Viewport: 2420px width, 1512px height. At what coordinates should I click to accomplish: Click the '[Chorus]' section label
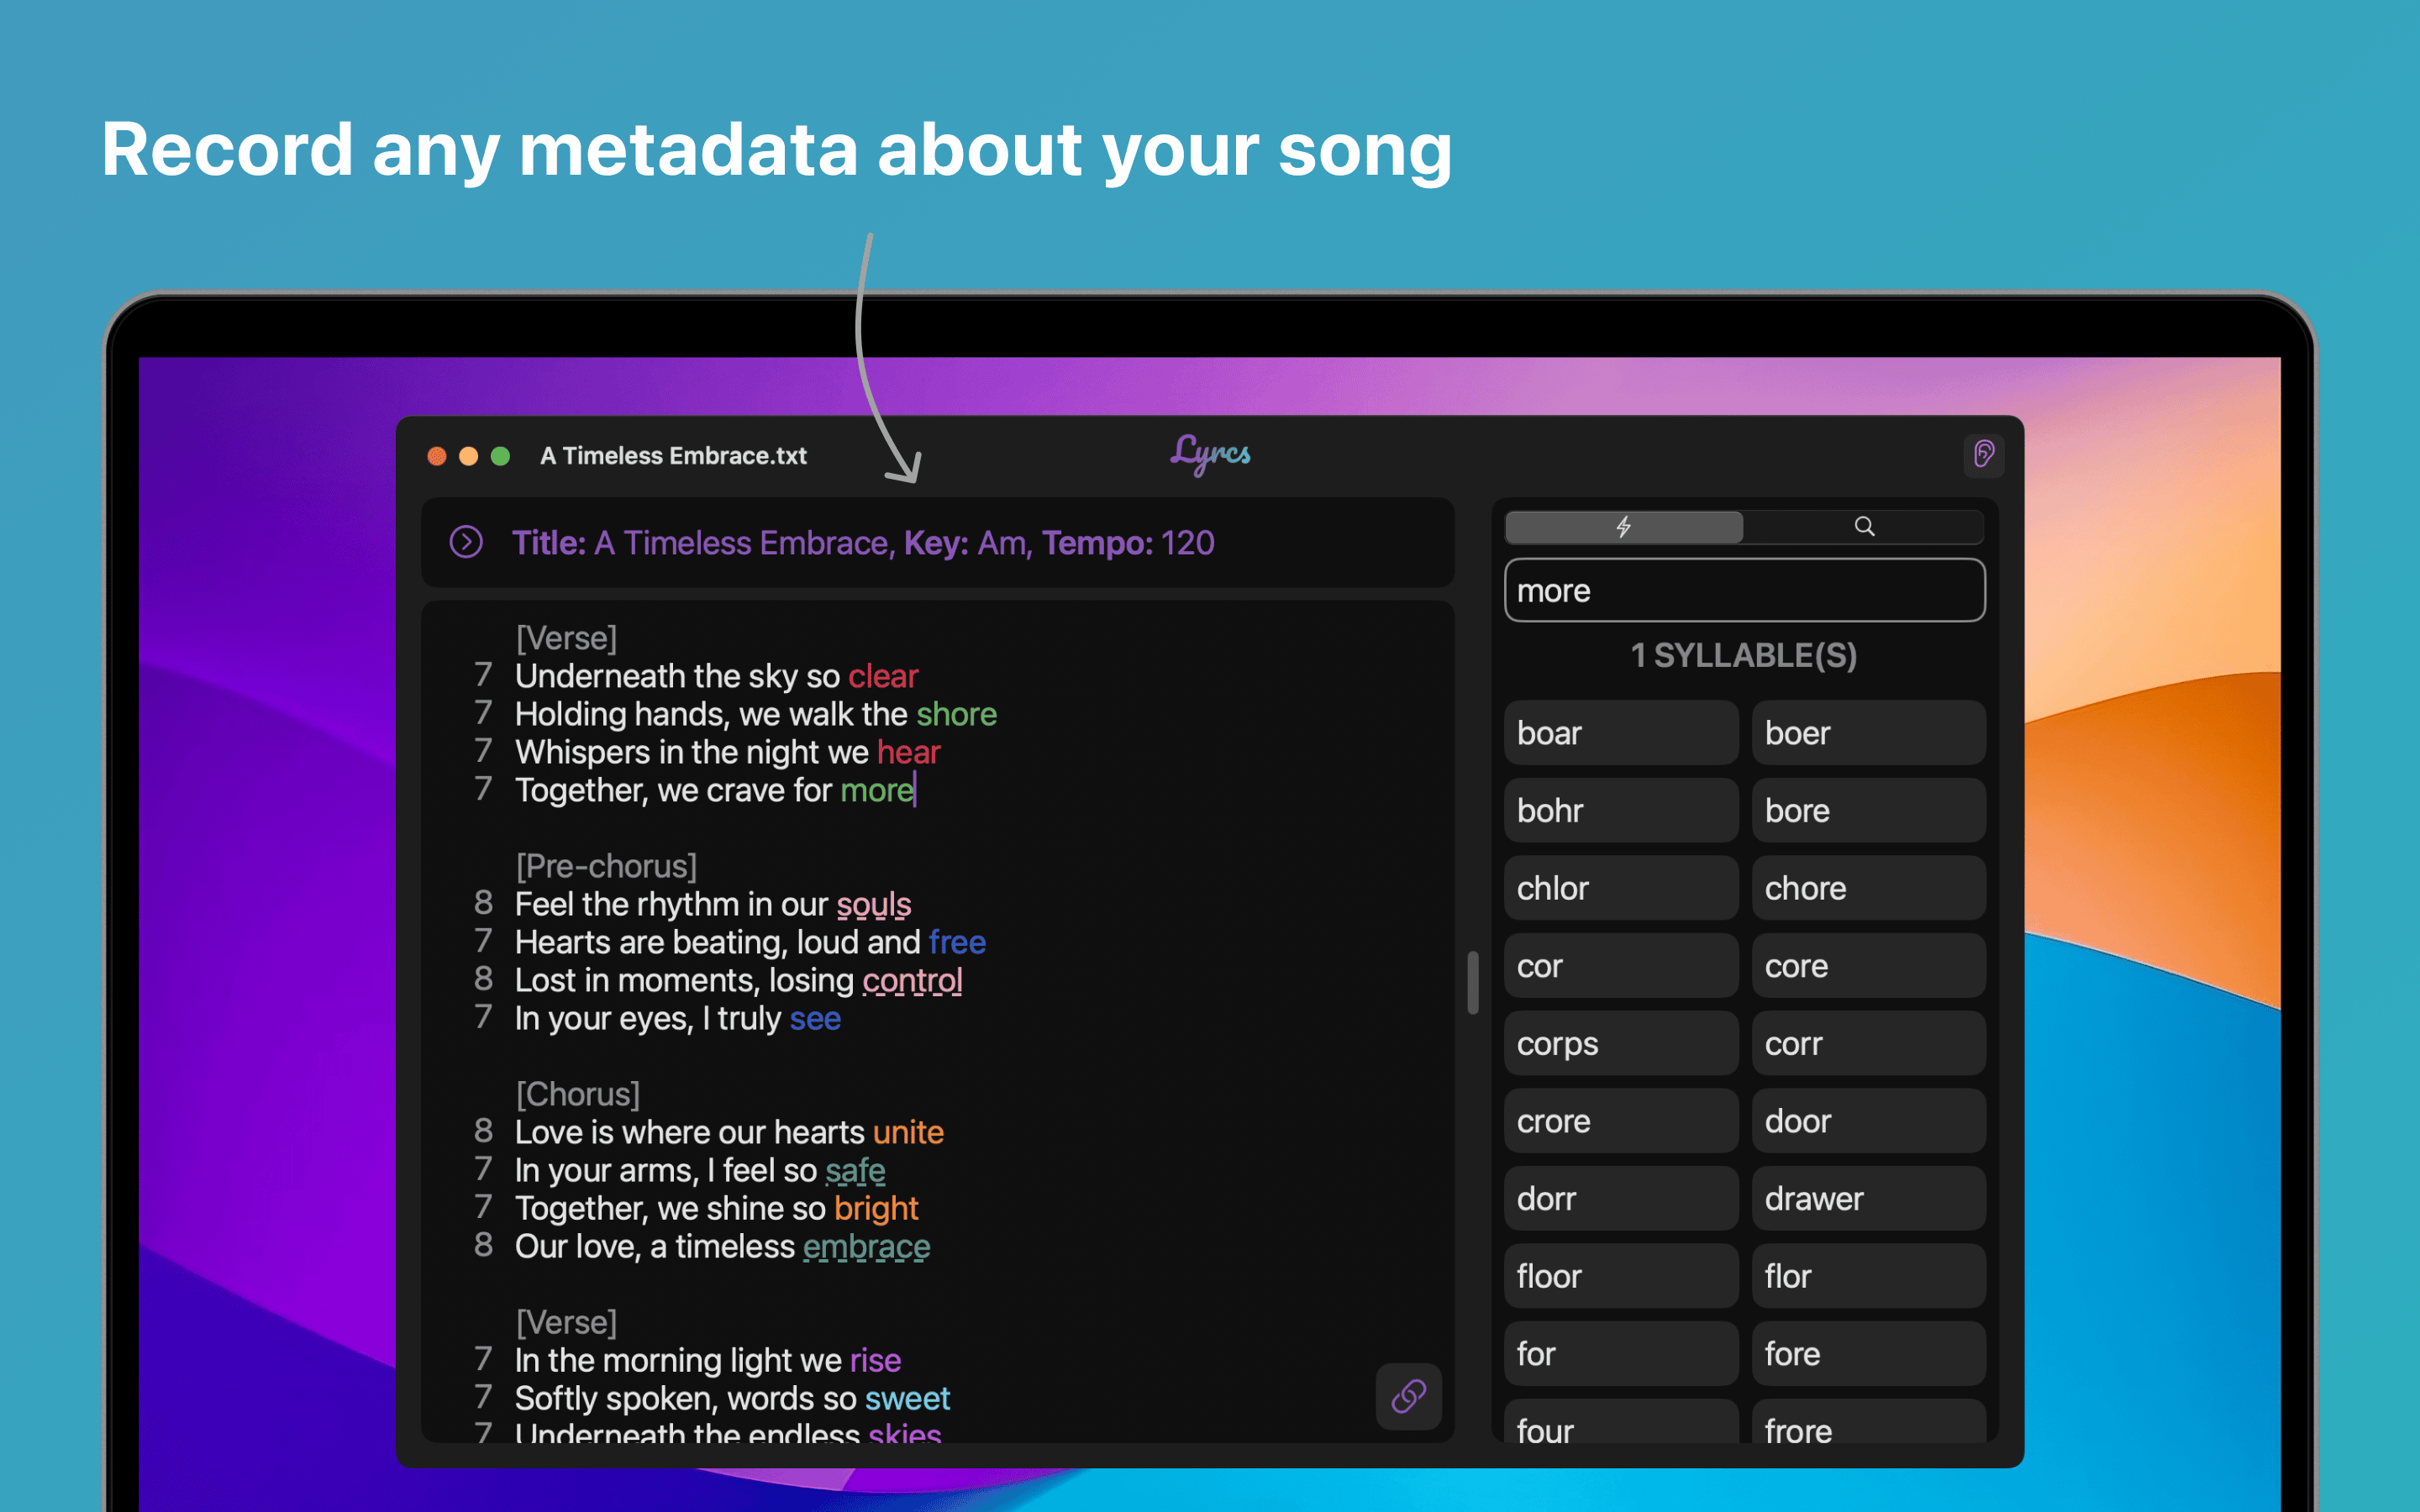pyautogui.click(x=578, y=1094)
